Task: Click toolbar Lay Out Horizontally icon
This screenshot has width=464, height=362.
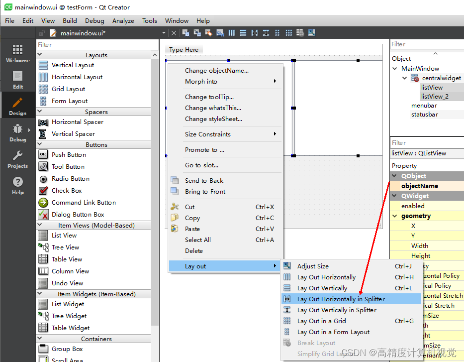Action: click(x=232, y=33)
